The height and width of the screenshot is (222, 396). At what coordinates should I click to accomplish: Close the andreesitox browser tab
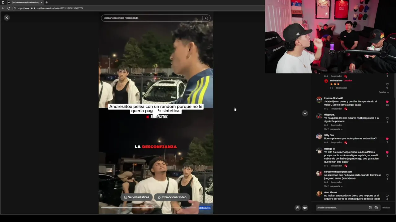(41, 2)
